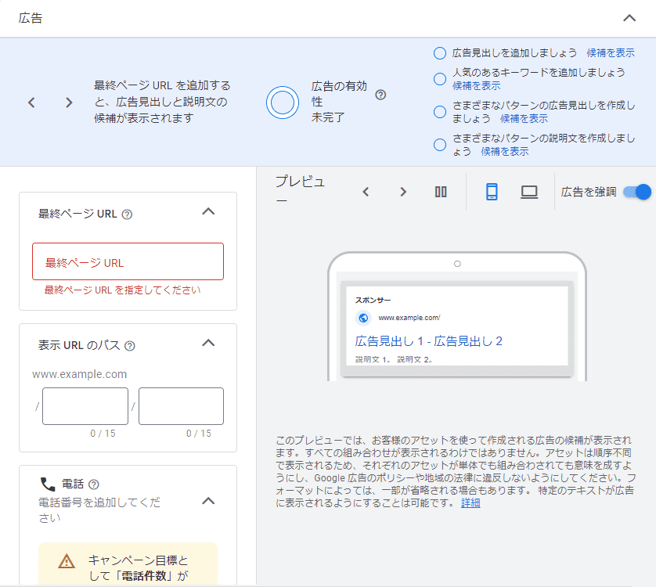Click the side-by-side preview columns icon
This screenshot has width=656, height=587.
click(x=441, y=192)
